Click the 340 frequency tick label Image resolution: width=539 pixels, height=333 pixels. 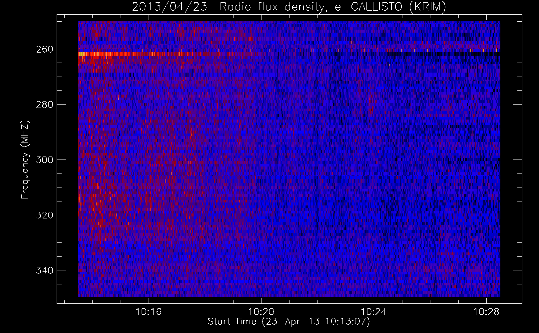pos(44,270)
